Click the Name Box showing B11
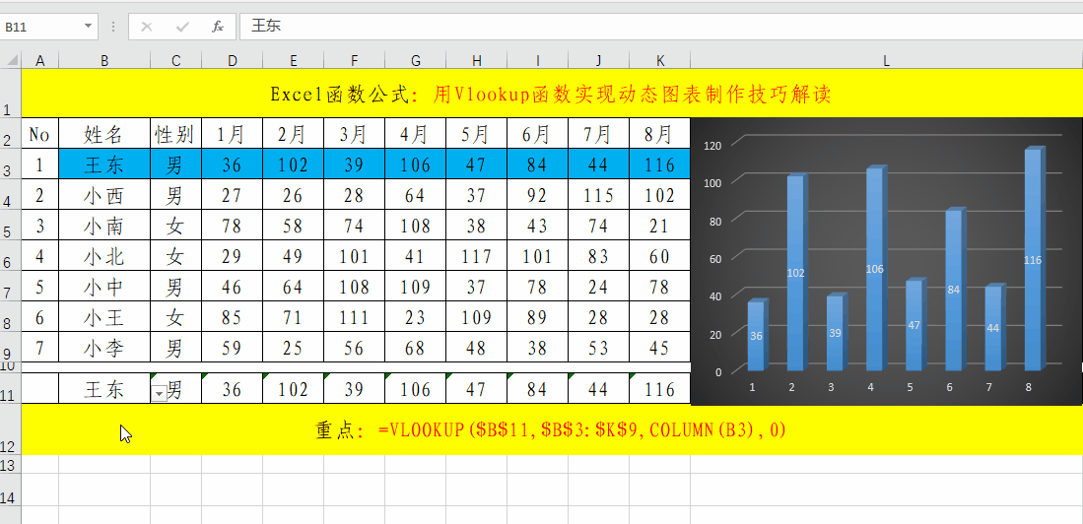Screen dimensions: 1083x524 42,27
